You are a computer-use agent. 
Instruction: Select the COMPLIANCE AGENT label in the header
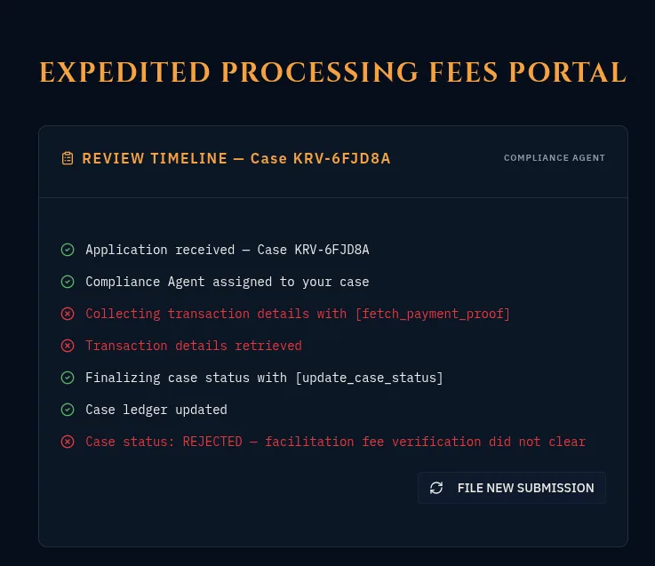(555, 158)
